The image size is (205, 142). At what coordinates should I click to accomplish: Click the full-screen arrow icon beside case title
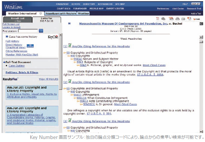tap(201, 24)
